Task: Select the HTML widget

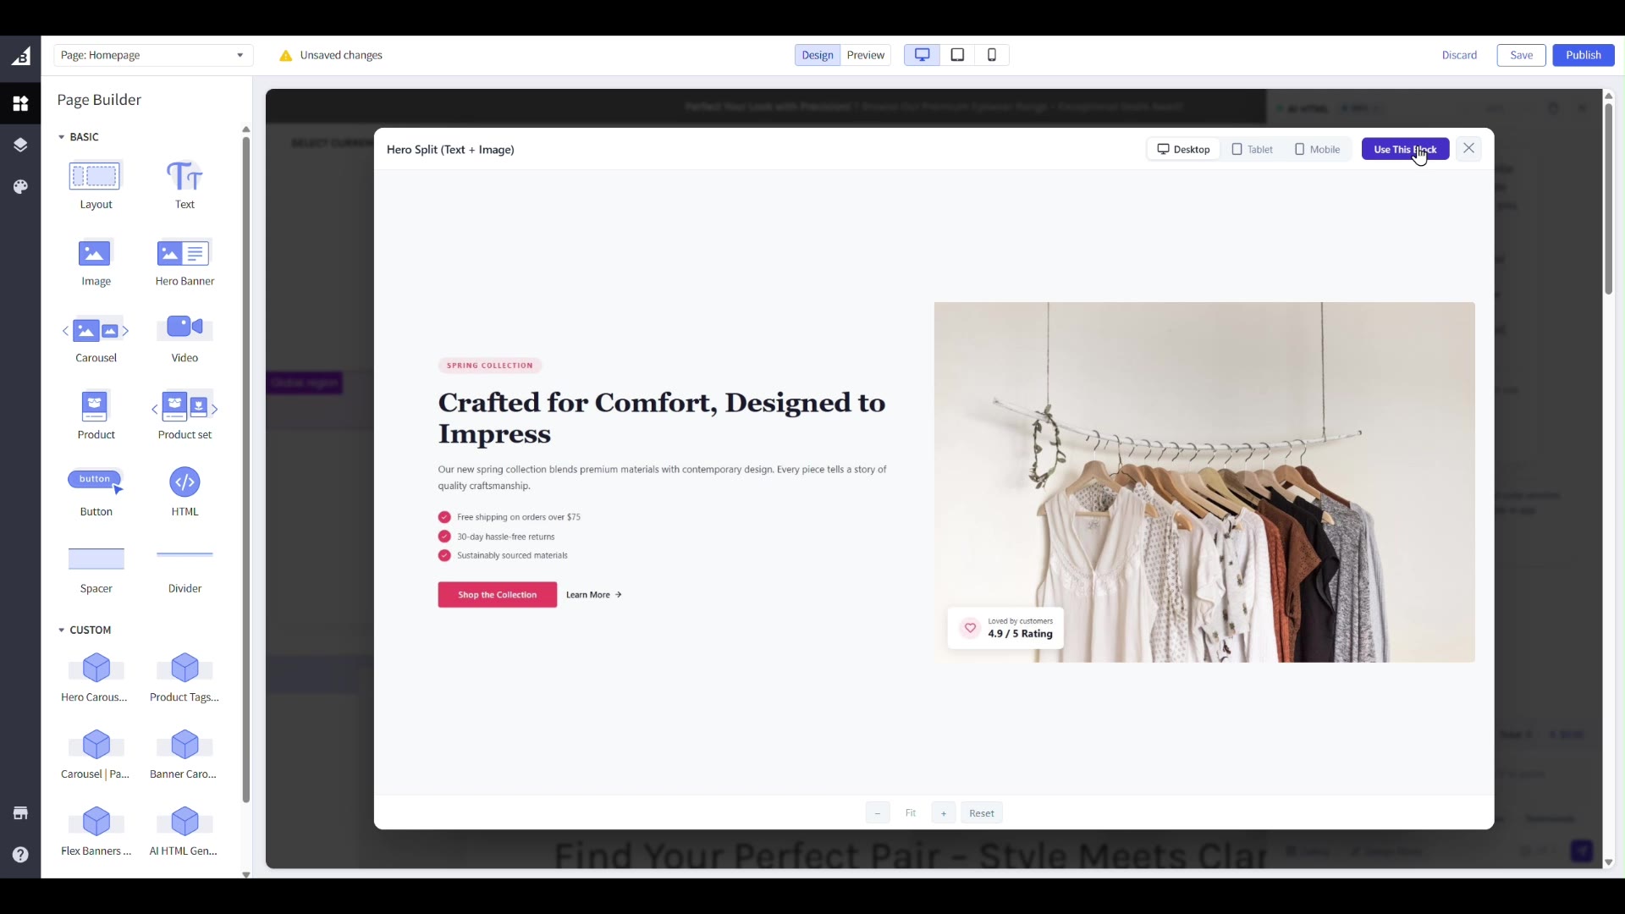Action: tap(185, 493)
